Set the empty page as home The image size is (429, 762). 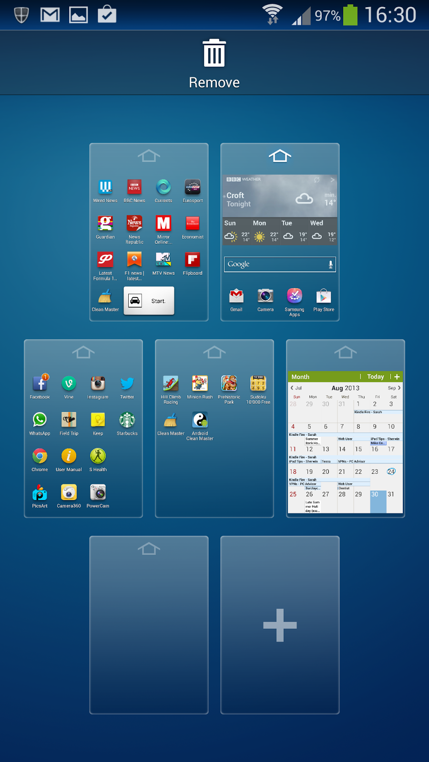pos(149,549)
